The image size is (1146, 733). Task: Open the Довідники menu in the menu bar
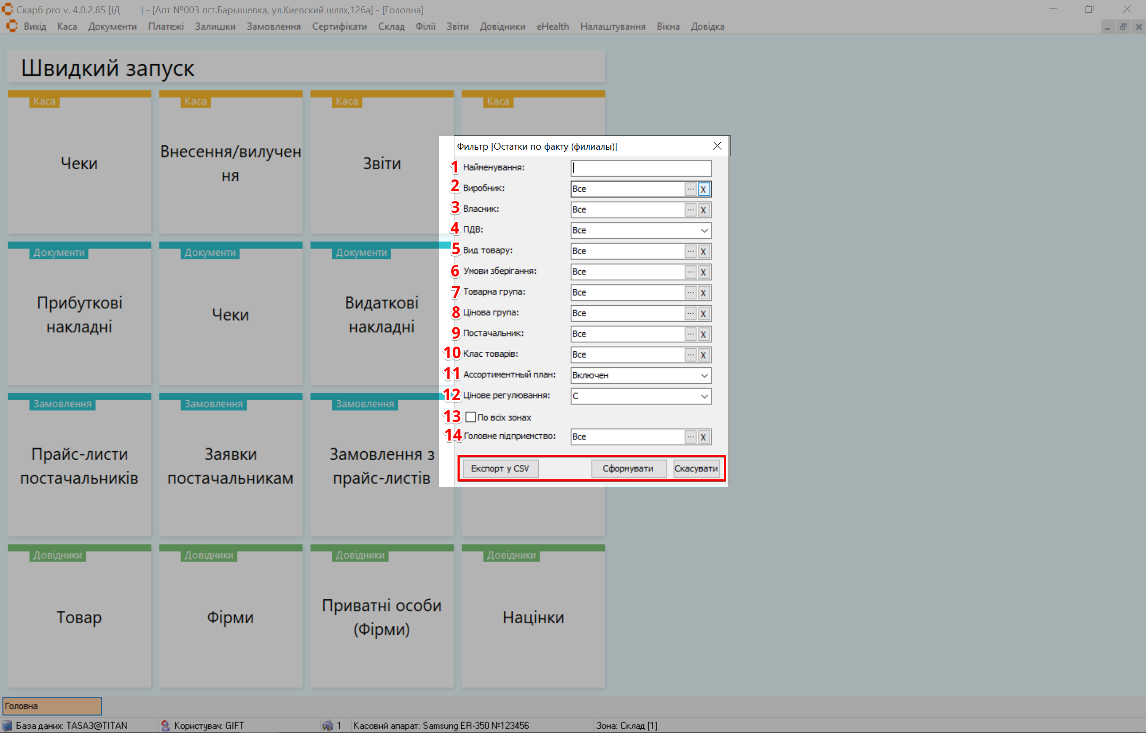[x=502, y=27]
